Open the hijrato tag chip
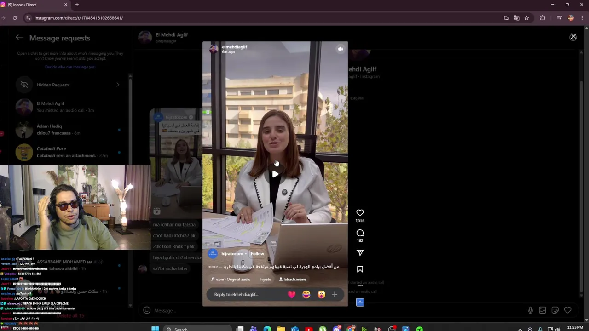 tap(266, 279)
